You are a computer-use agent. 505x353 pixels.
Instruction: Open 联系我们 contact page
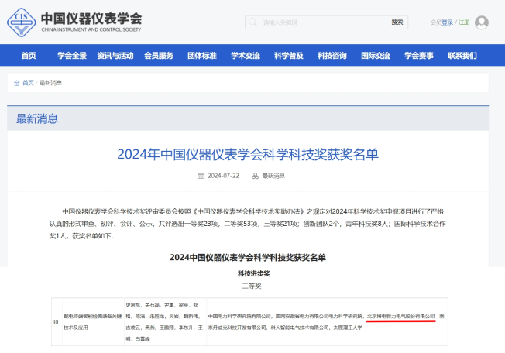tap(462, 56)
